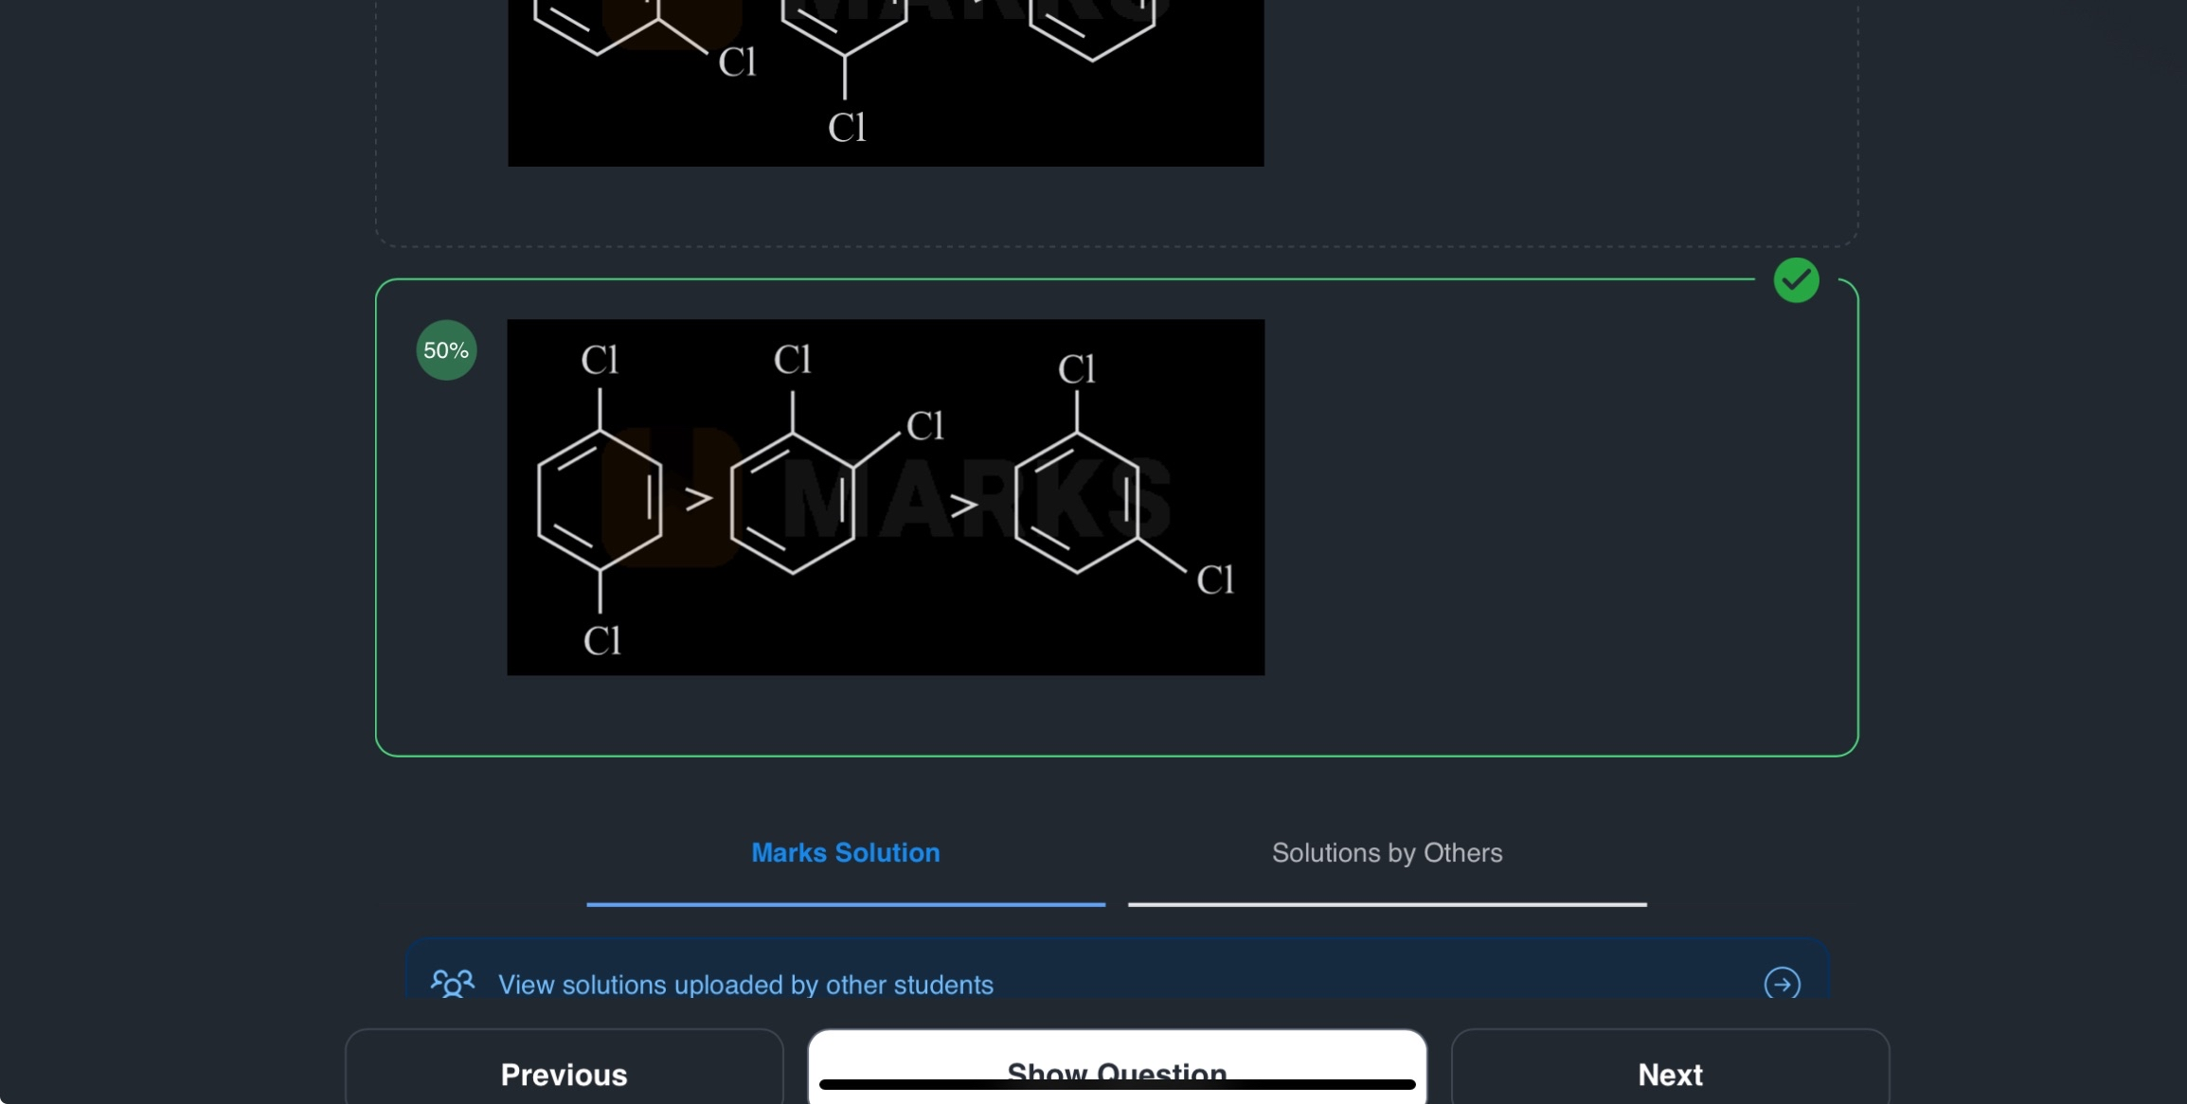Click the middle ortho-dichlorobenzene structure
The width and height of the screenshot is (2187, 1104).
pos(794,502)
